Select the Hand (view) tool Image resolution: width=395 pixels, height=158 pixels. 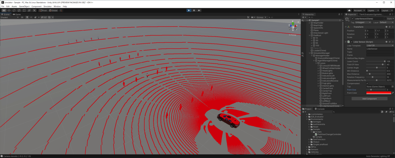click(x=4, y=11)
